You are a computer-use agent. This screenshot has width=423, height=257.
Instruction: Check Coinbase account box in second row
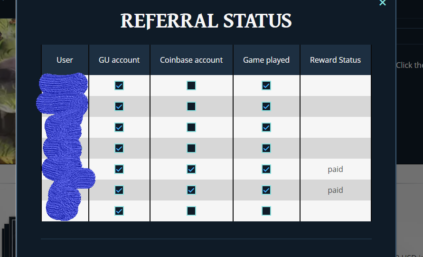click(x=191, y=106)
